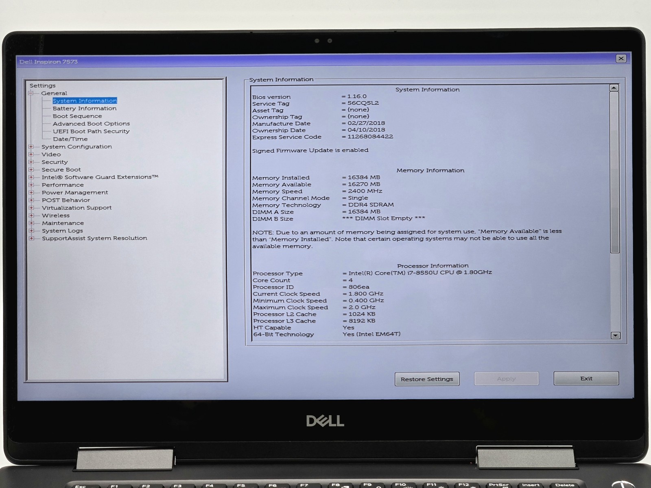Click the scrollbar up arrow

(x=614, y=88)
